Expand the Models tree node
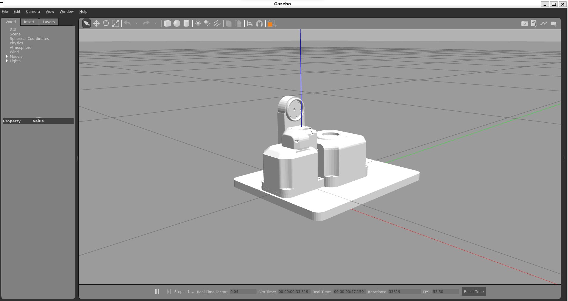Viewport: 568px width, 301px height. (7, 56)
